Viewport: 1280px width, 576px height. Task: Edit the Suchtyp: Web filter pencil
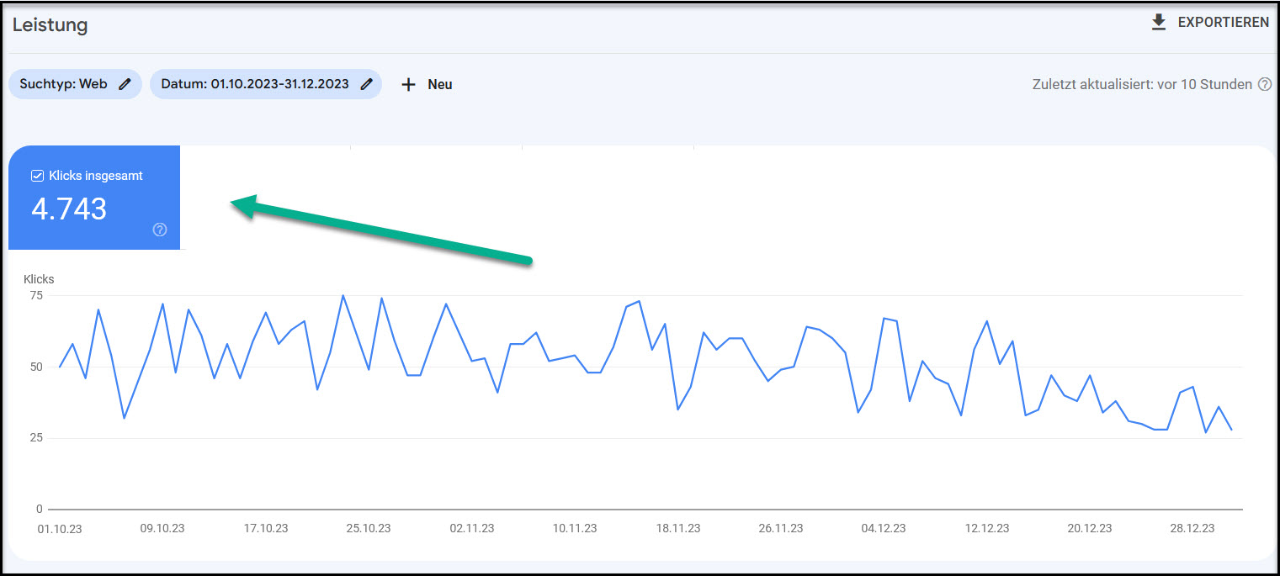click(x=125, y=84)
